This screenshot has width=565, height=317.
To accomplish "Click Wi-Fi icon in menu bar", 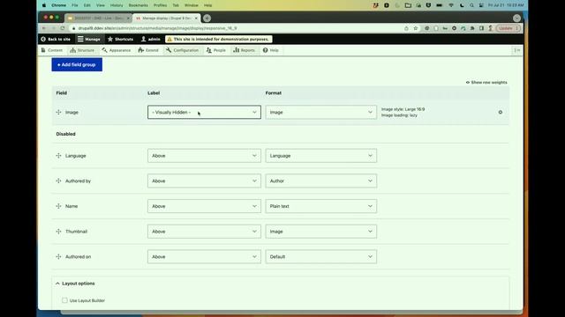I will tap(451, 5).
